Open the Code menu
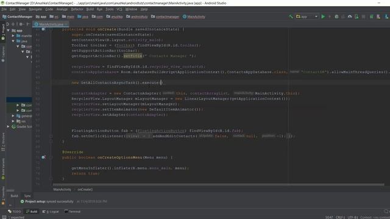 tap(49, 9)
